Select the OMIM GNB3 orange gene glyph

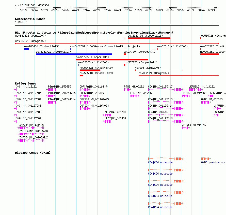pos(206,159)
